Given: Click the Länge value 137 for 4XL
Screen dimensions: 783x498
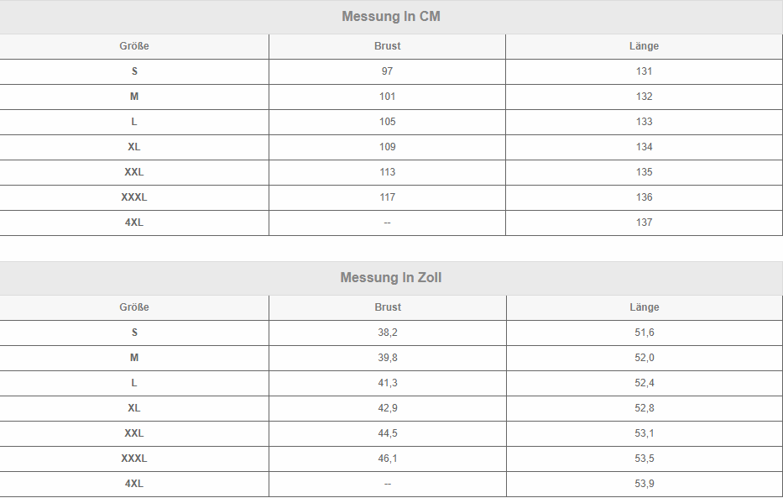Looking at the screenshot, I should tap(644, 223).
